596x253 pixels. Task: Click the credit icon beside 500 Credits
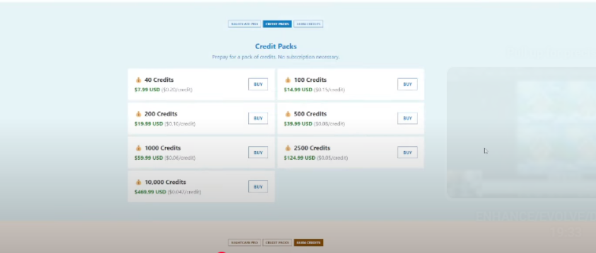click(288, 114)
